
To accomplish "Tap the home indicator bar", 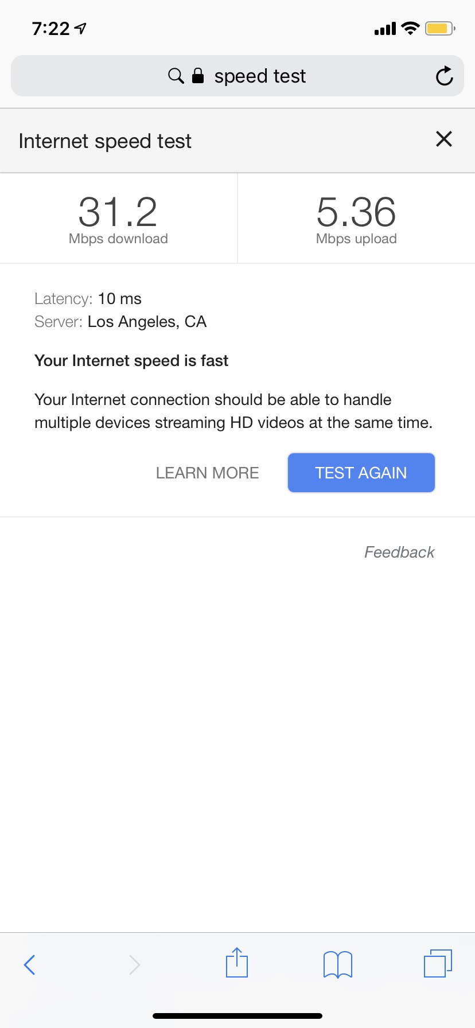I will (x=237, y=1016).
